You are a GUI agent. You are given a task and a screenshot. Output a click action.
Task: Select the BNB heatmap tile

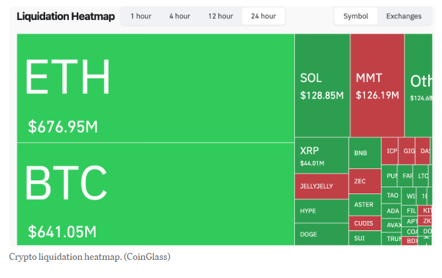click(x=364, y=153)
